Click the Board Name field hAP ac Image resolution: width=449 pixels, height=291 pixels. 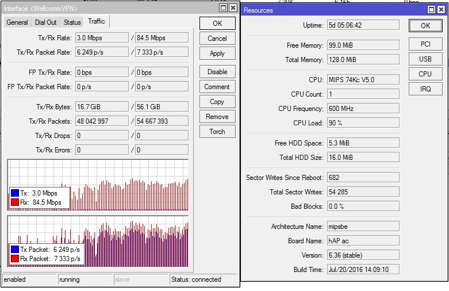363,240
